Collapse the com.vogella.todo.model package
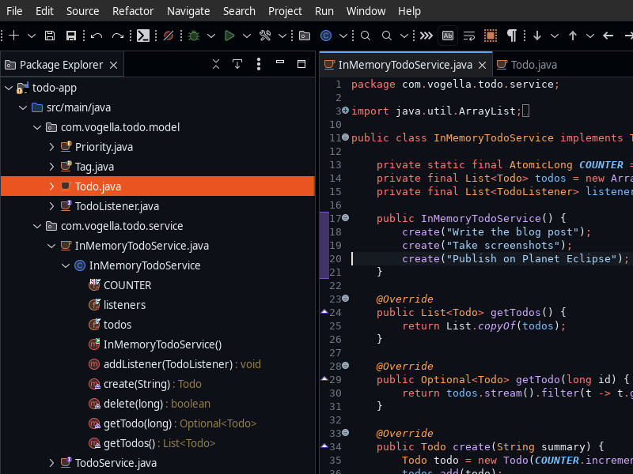This screenshot has width=633, height=474. [x=37, y=127]
